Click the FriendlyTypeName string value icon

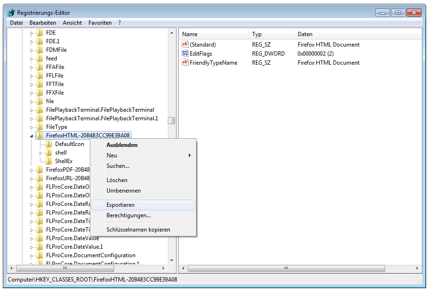pos(185,63)
